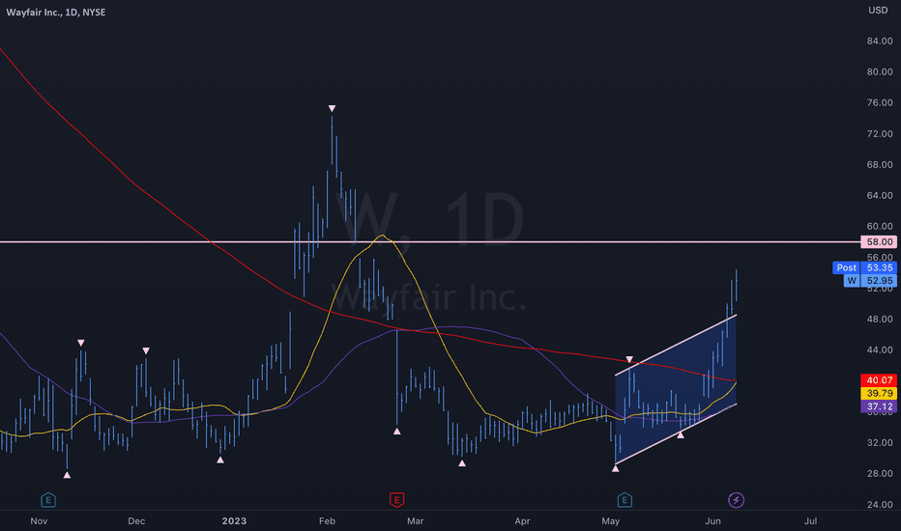Click the purple 37.12 moving average label

[x=879, y=406]
